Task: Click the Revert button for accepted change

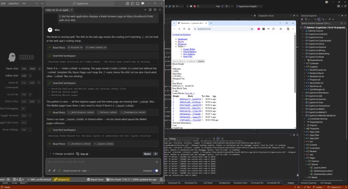Action: coord(147,154)
